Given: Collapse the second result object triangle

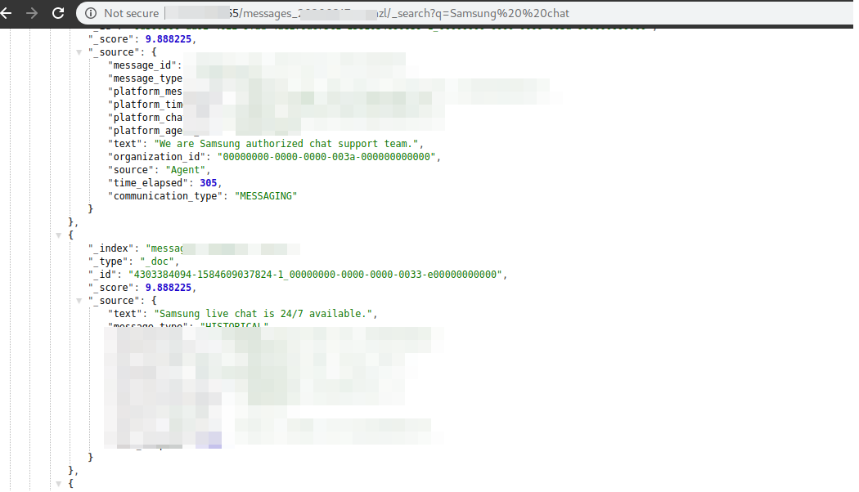Looking at the screenshot, I should pos(59,235).
